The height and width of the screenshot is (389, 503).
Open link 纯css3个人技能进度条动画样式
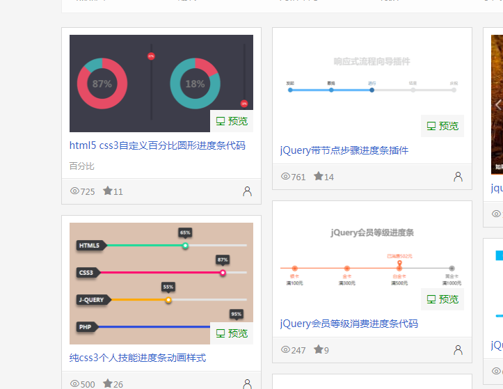[138, 358]
